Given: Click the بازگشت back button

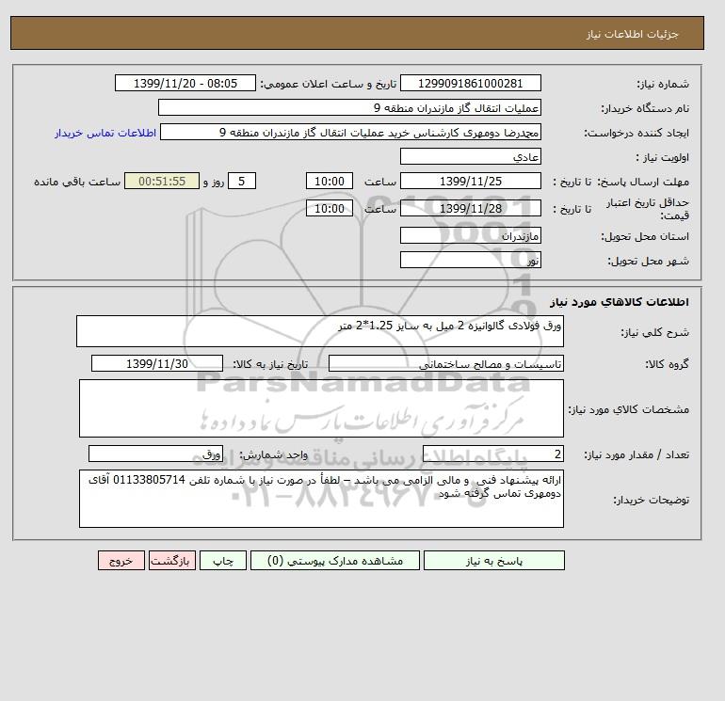Looking at the screenshot, I should point(172,560).
